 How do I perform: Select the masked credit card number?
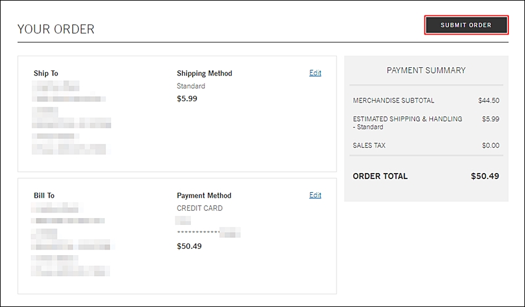[208, 232]
